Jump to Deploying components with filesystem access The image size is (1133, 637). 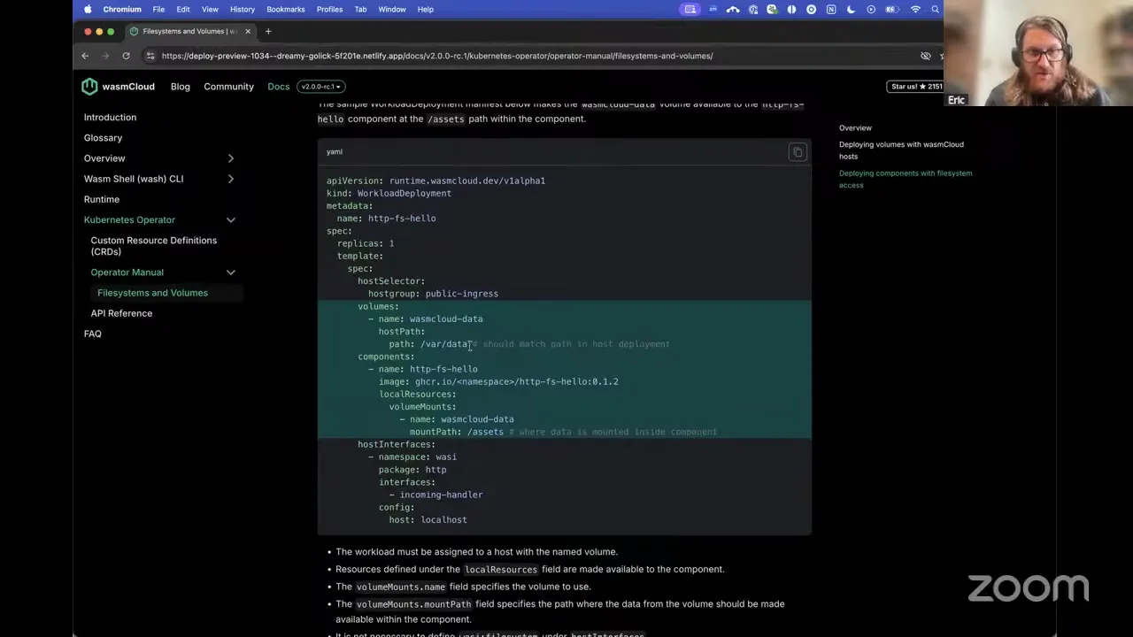pyautogui.click(x=906, y=179)
